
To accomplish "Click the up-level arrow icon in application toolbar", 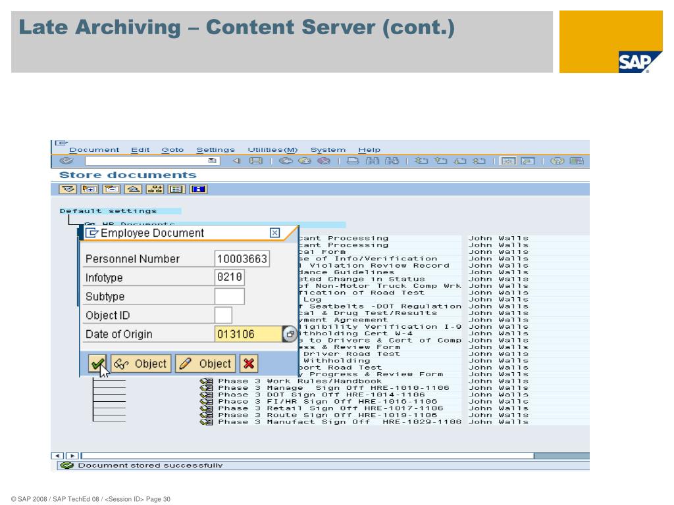I will (133, 189).
